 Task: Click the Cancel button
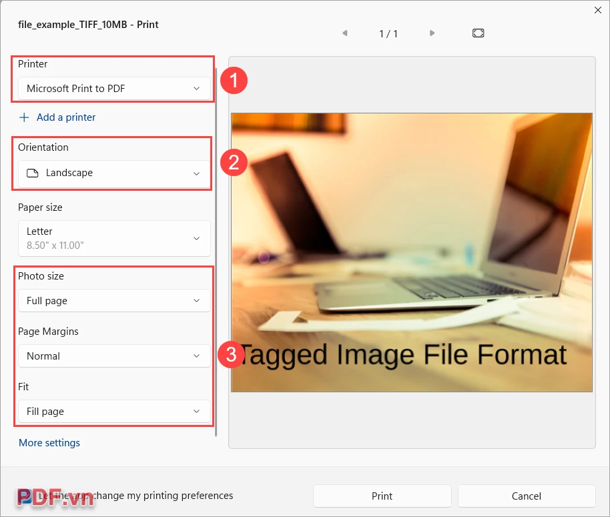click(527, 496)
